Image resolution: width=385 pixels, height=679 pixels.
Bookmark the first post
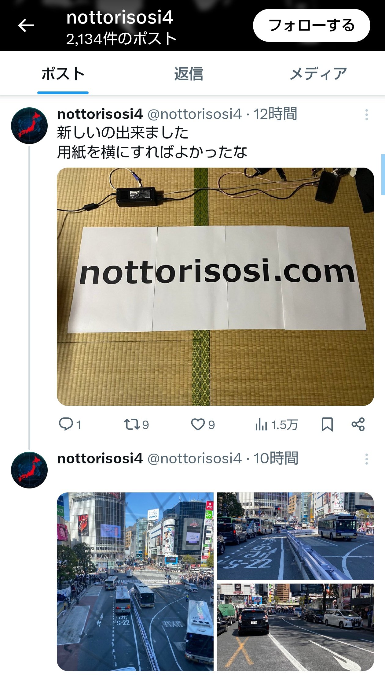327,425
